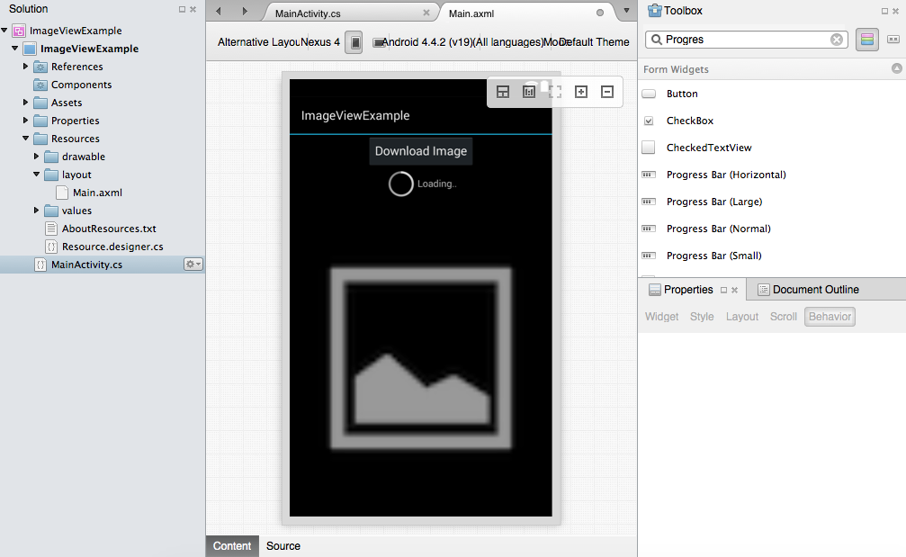This screenshot has width=906, height=557.
Task: Switch to the MainActivity.cs tab
Action: [308, 13]
